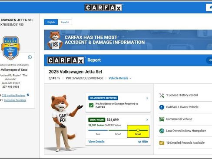Click the service history wrench icon
Image resolution: width=212 pixels, height=159 pixels.
162,95
